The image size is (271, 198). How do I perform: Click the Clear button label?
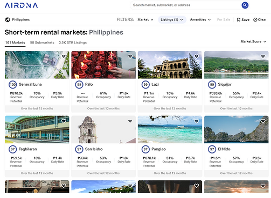click(x=262, y=20)
